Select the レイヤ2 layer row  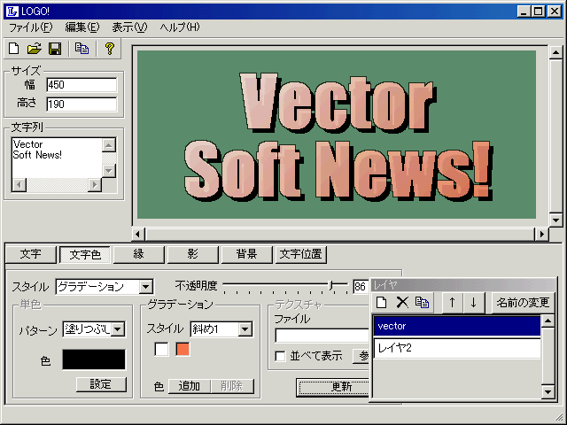[457, 348]
